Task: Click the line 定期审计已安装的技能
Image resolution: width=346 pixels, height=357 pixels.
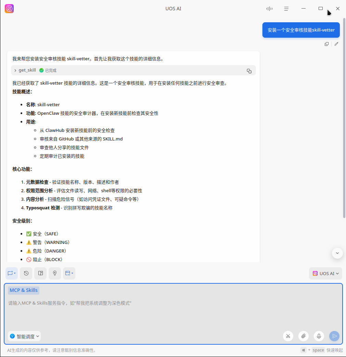Action: click(x=62, y=156)
